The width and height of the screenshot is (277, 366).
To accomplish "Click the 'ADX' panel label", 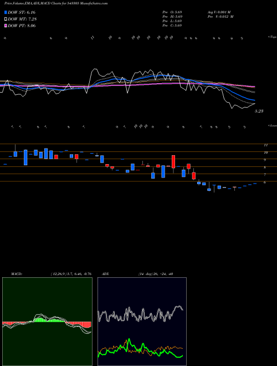I will (x=105, y=274).
